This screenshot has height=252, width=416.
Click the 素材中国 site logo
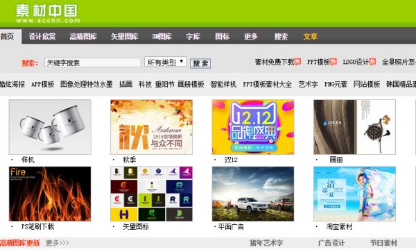point(48,14)
